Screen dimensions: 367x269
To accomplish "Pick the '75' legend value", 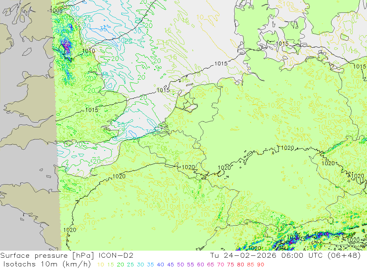I will (x=230, y=265).
